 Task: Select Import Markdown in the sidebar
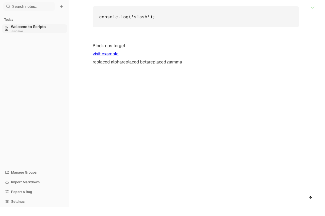(25, 182)
